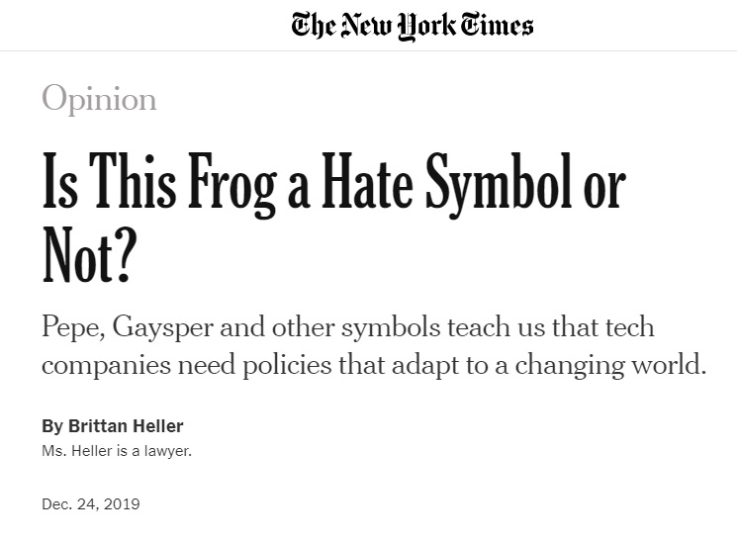Open the Opinion section link
737x542 pixels.
pyautogui.click(x=99, y=98)
